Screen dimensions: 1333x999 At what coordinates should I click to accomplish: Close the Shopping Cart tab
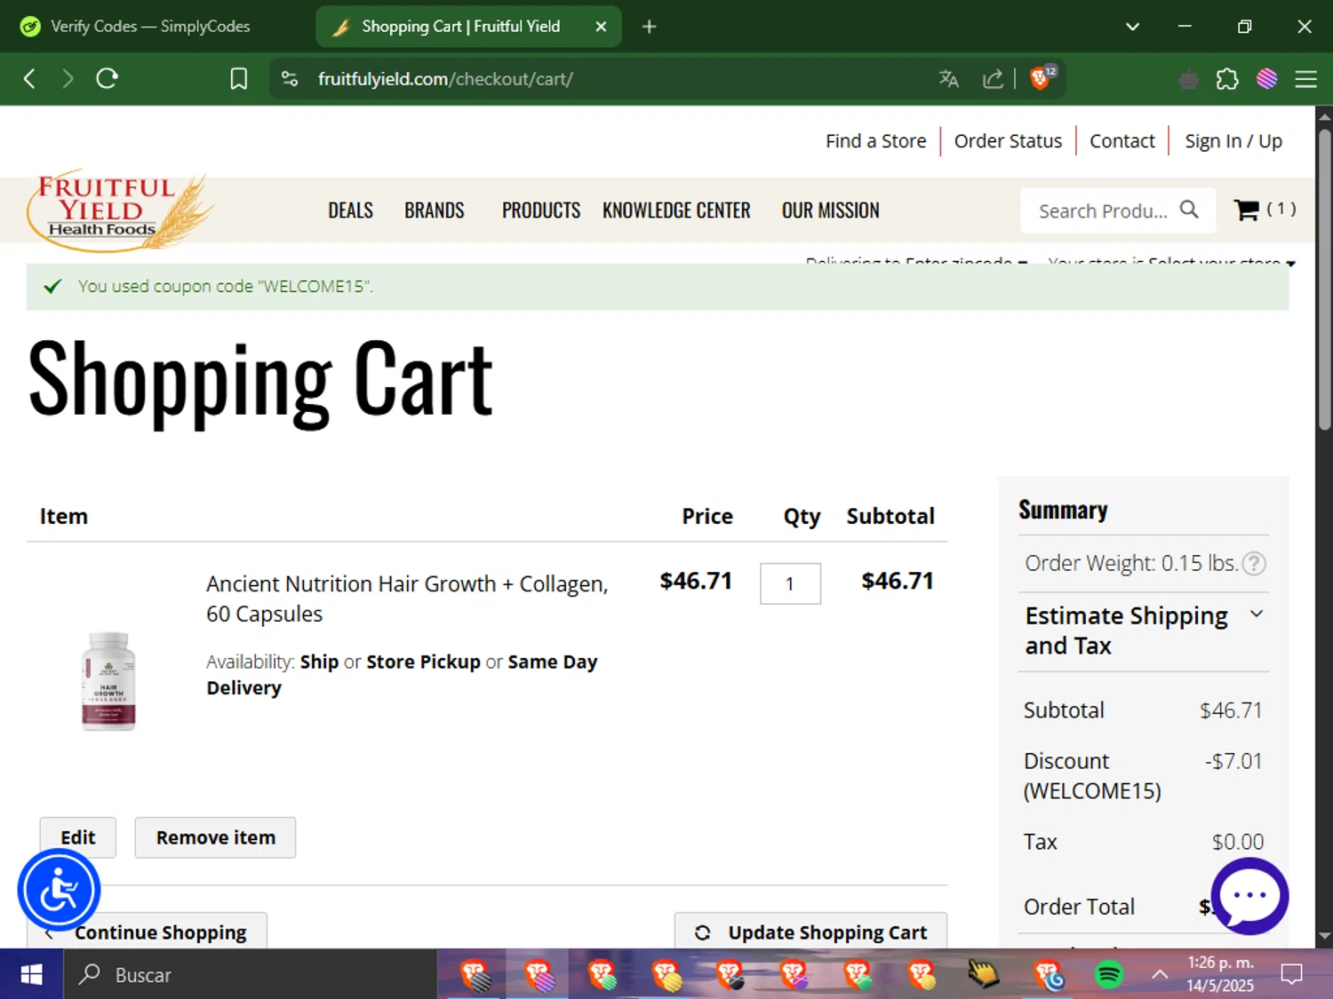[x=601, y=27]
